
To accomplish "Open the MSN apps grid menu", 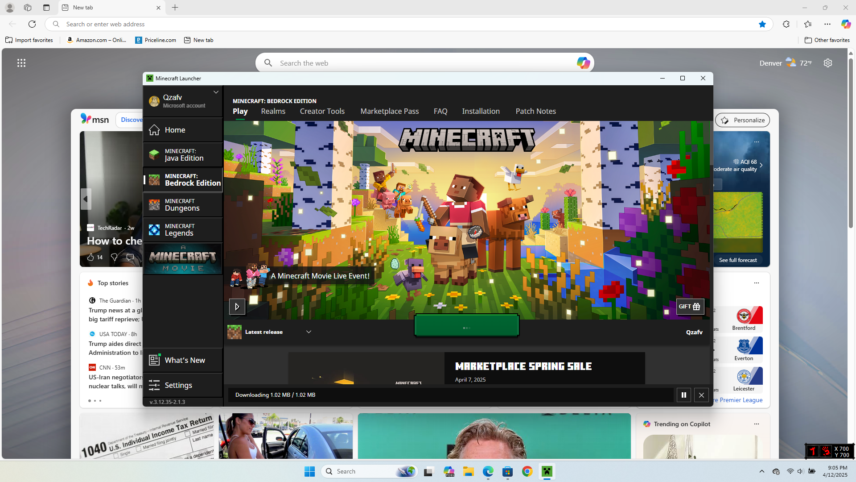I will pos(21,63).
